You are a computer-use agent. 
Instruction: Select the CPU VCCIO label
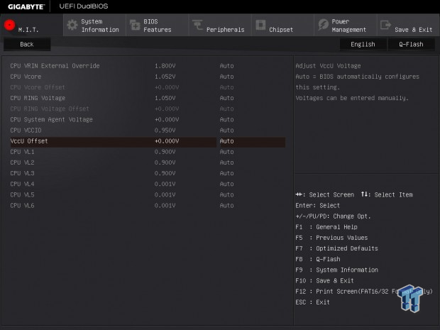[26, 130]
